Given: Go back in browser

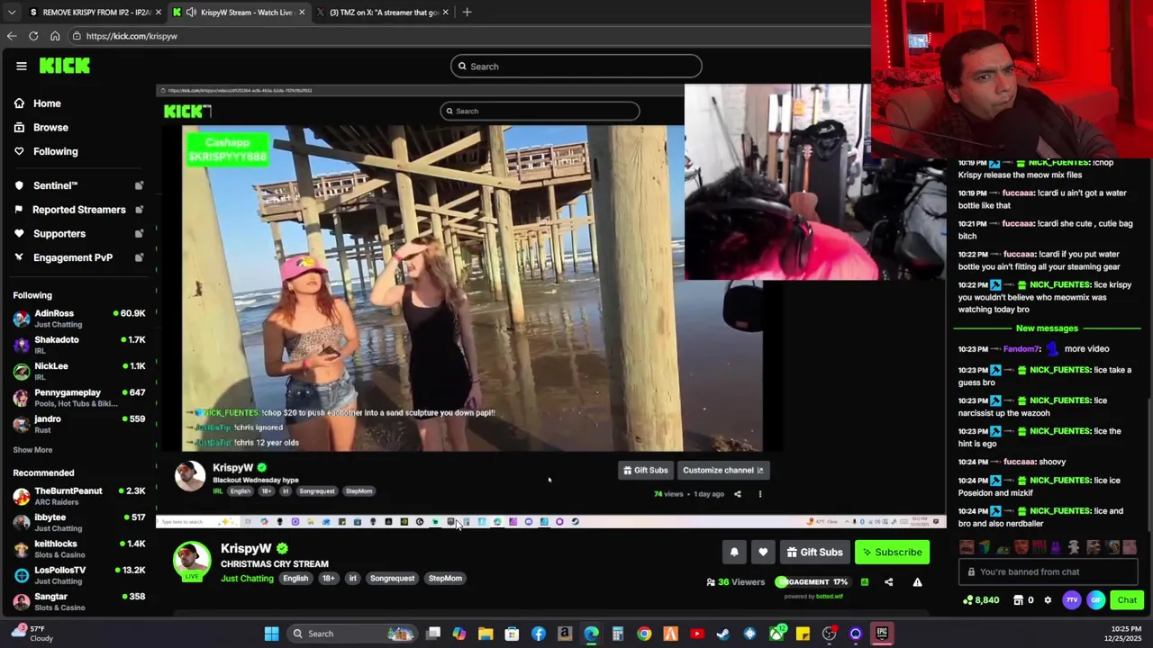Looking at the screenshot, I should [12, 36].
